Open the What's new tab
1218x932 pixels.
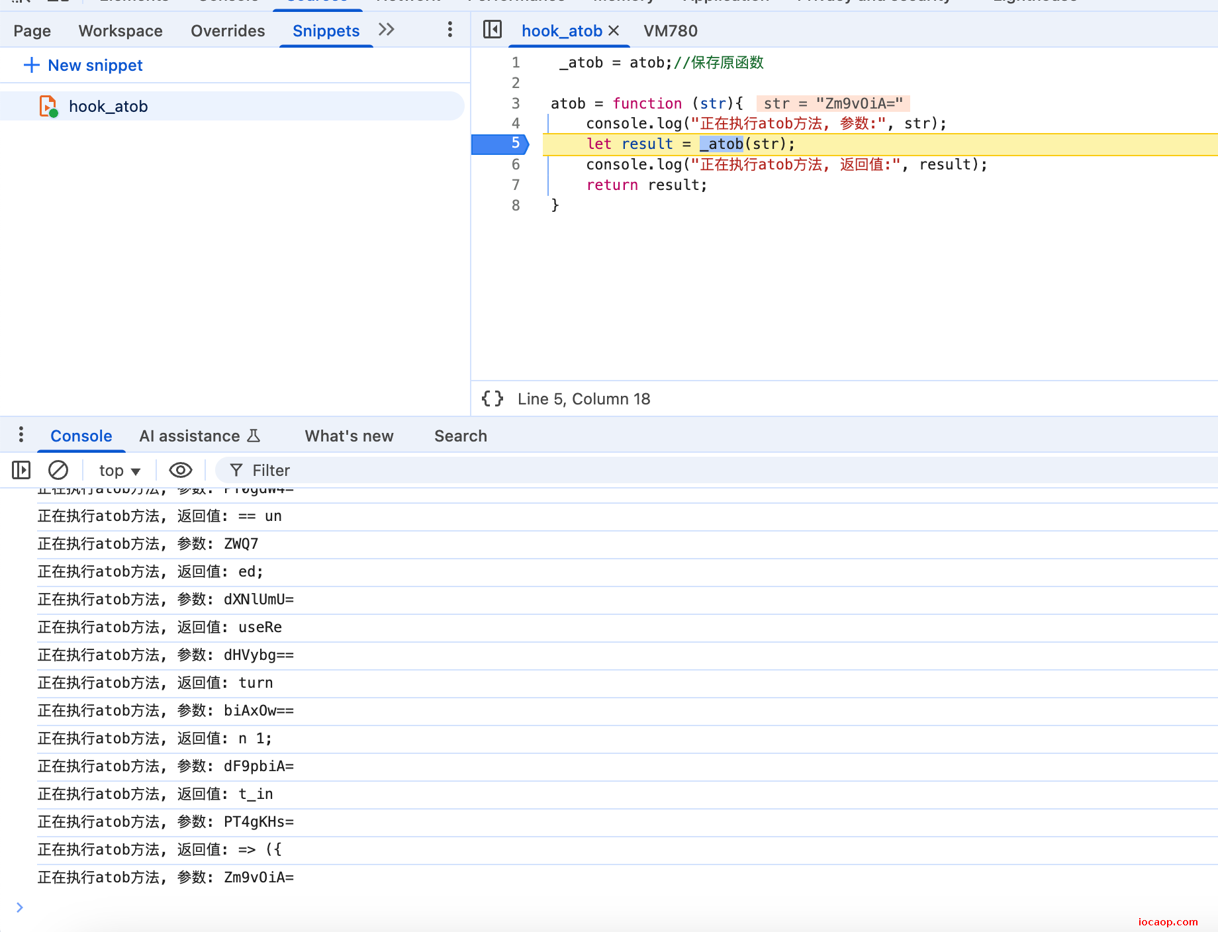(x=349, y=436)
